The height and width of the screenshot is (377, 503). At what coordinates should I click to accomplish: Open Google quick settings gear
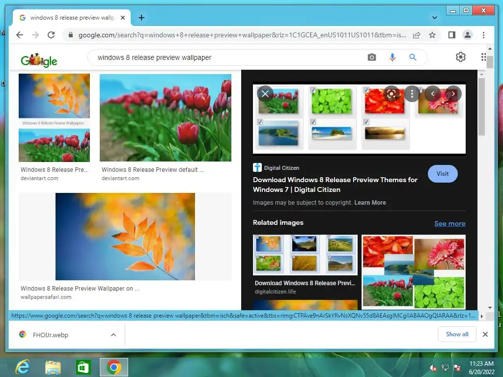pyautogui.click(x=460, y=57)
